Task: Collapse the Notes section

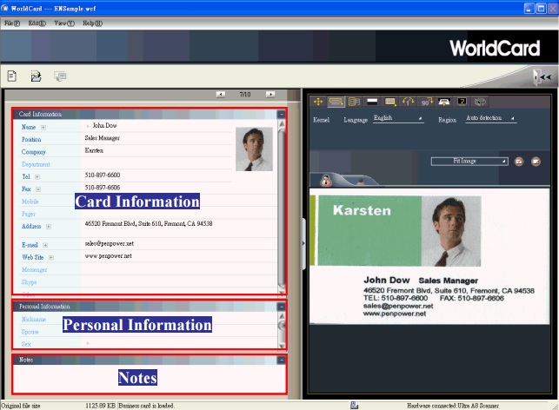Action: click(282, 360)
